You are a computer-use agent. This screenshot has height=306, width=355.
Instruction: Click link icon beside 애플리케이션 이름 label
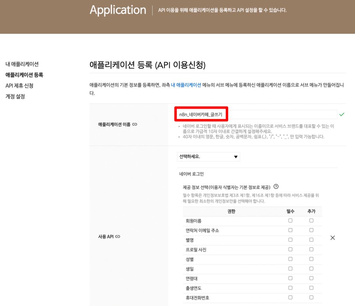coord(135,124)
